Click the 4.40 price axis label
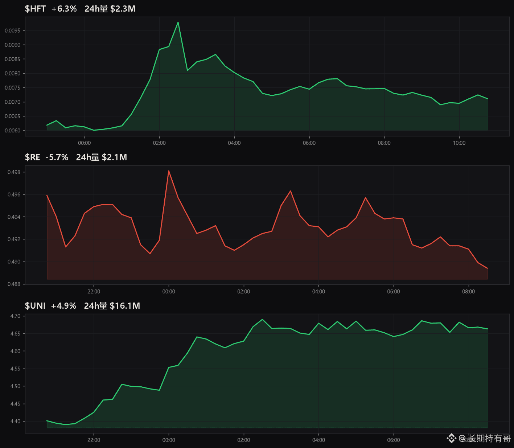 tap(16, 422)
